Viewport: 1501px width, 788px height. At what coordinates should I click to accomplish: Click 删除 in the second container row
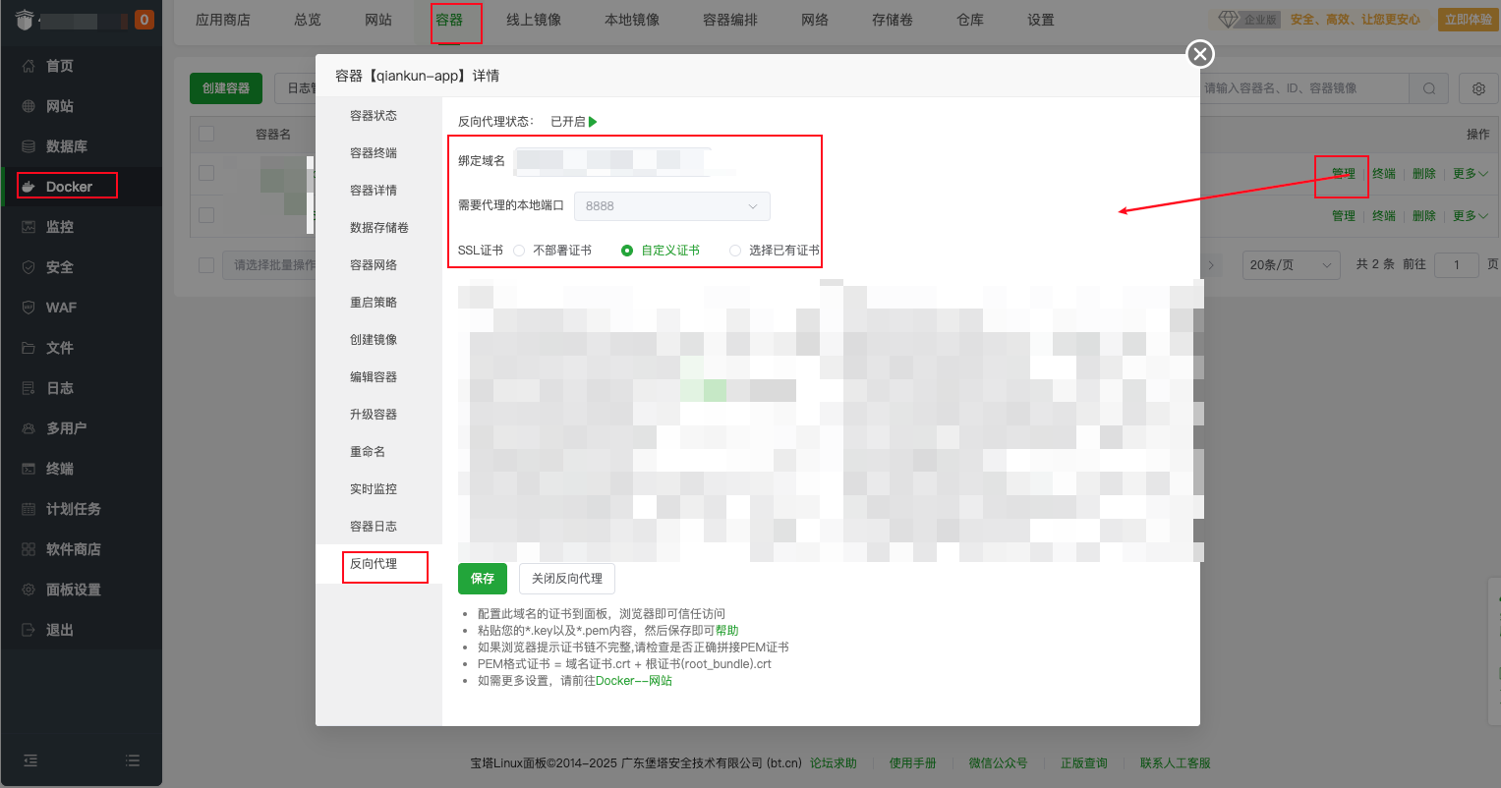pos(1424,216)
